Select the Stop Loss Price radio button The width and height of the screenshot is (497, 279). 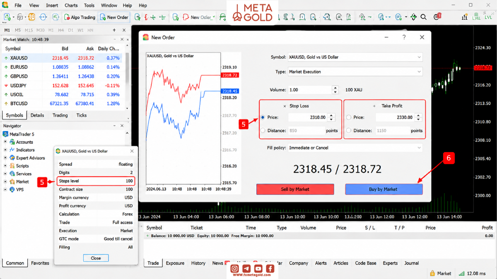263,117
